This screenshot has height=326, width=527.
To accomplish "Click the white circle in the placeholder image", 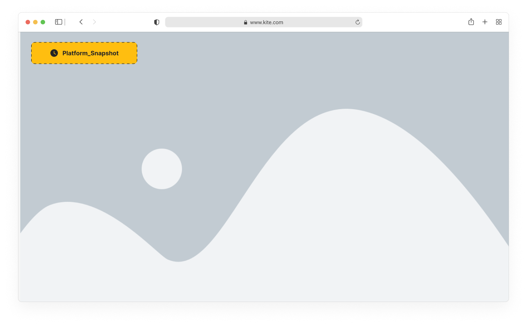I will tap(162, 169).
